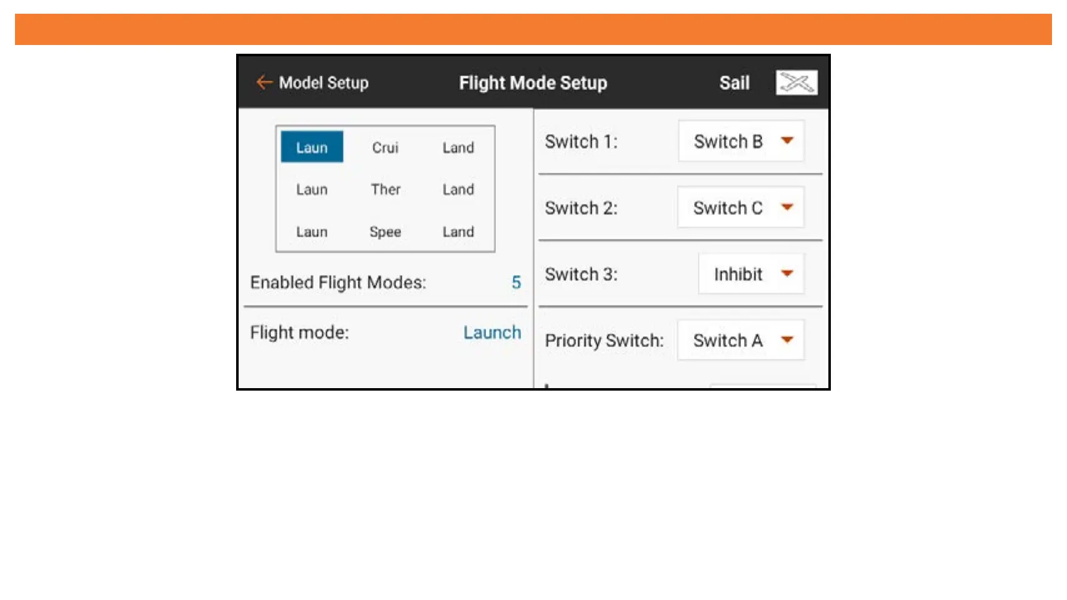Select the bottom-row Land cell
The image size is (1067, 600).
click(458, 232)
